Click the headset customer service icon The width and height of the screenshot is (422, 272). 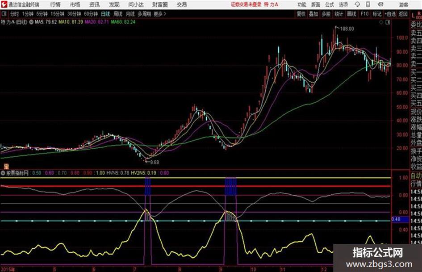[x=357, y=4]
